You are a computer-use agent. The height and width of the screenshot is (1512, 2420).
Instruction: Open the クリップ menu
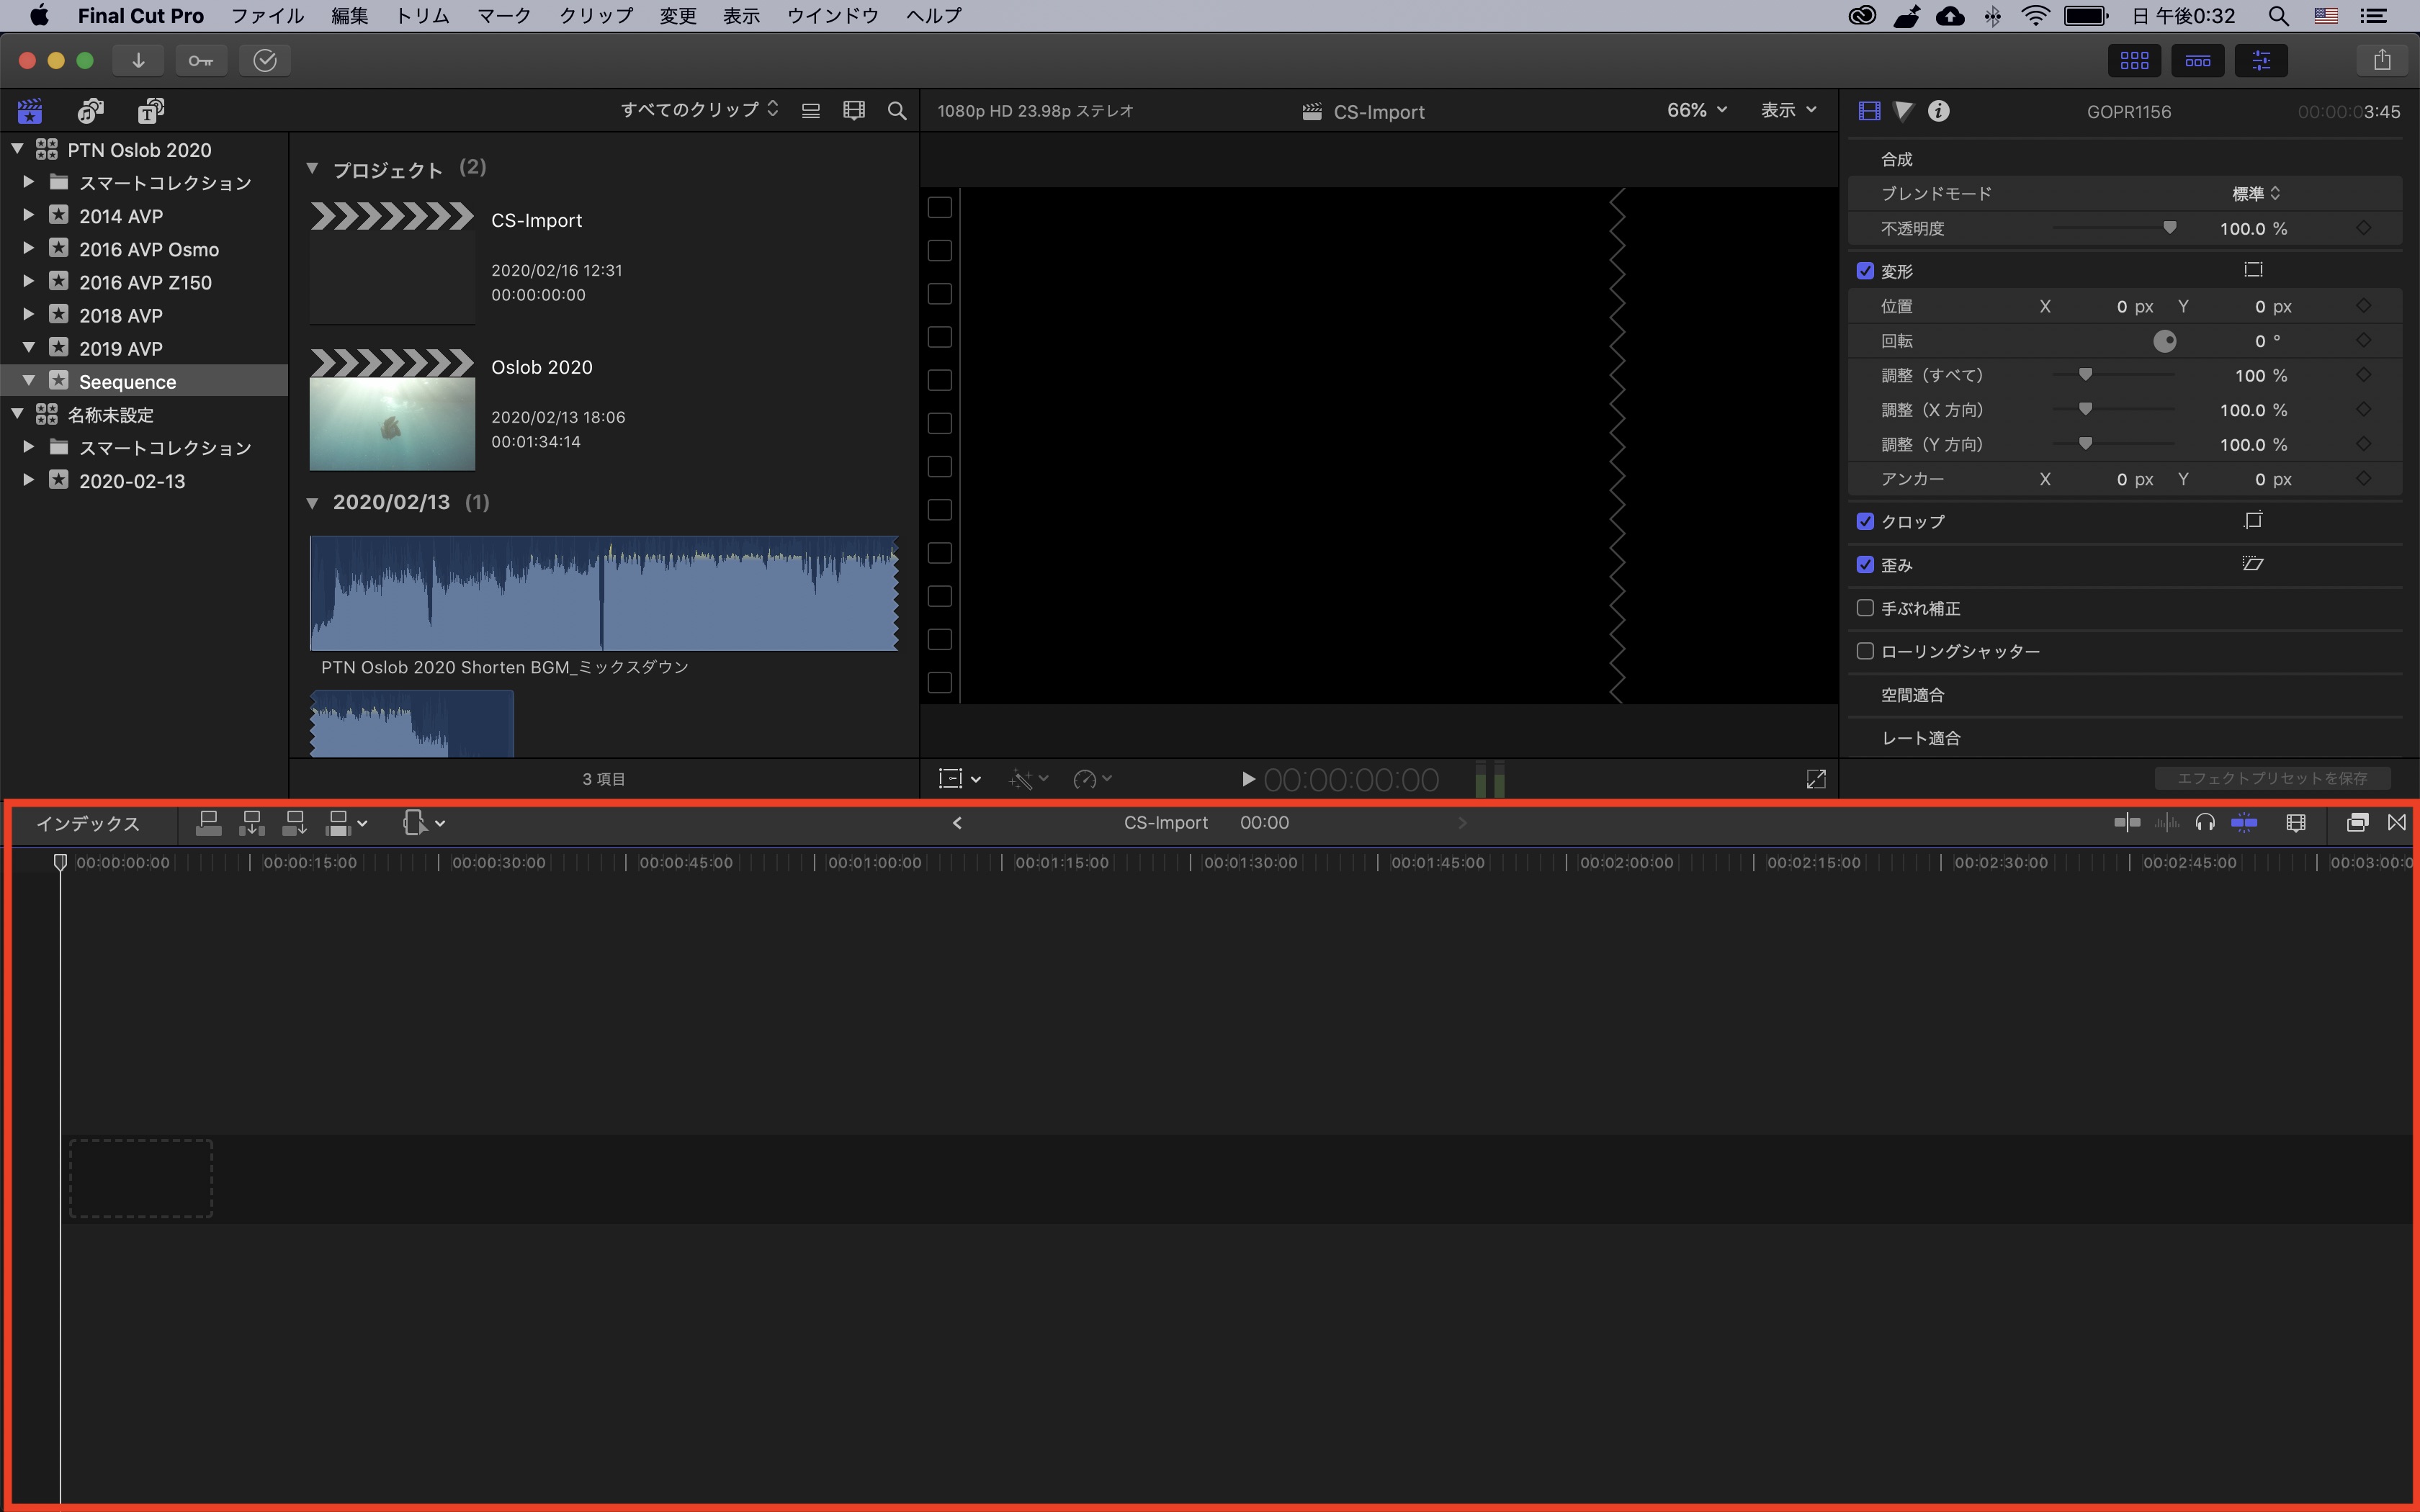pyautogui.click(x=595, y=16)
